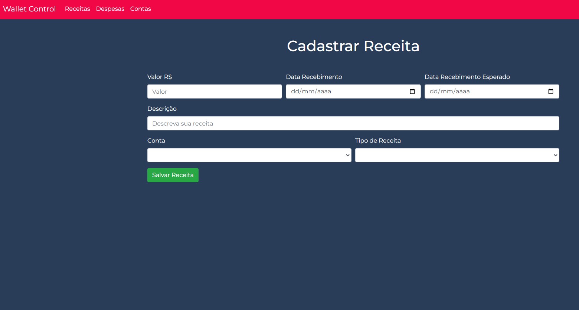Click the Wallet Control brand link
Viewport: 579px width, 310px height.
pos(29,9)
